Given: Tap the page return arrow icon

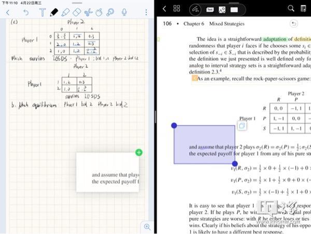Looking at the screenshot, I should pos(294,24).
